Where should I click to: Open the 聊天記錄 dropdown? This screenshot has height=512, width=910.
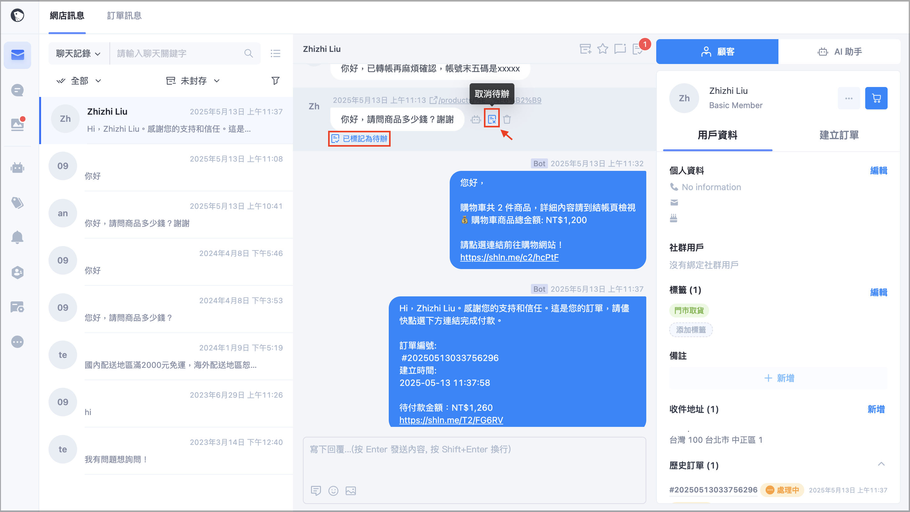[79, 53]
